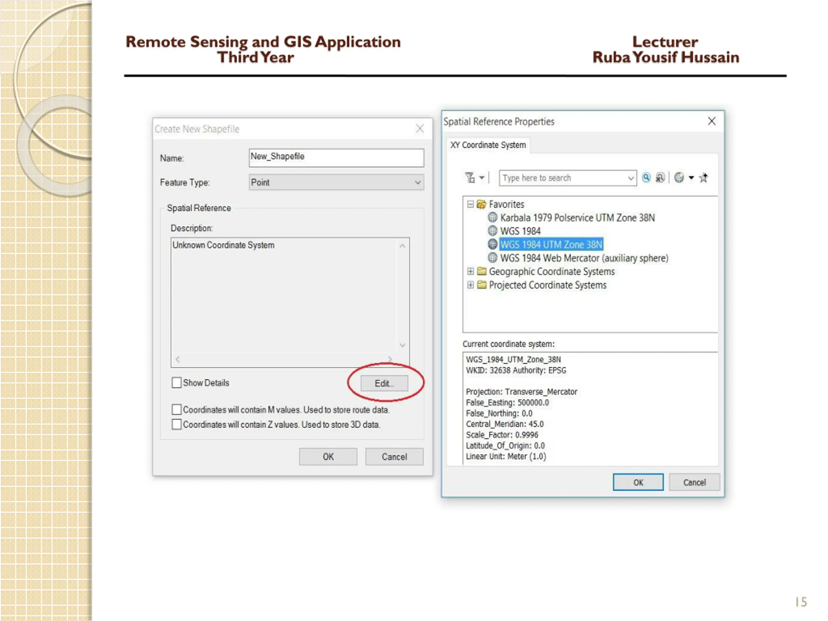Image resolution: width=828 pixels, height=621 pixels.
Task: Click the Name field with New_Shapefile
Action: tap(336, 158)
